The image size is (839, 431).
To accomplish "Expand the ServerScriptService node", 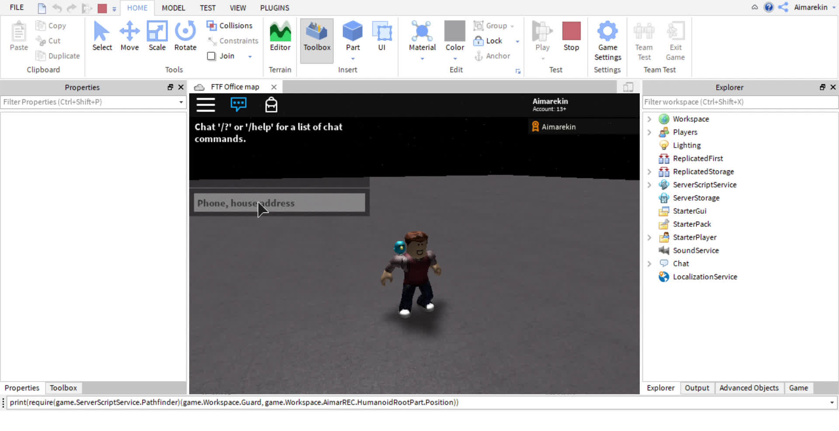I will point(649,185).
